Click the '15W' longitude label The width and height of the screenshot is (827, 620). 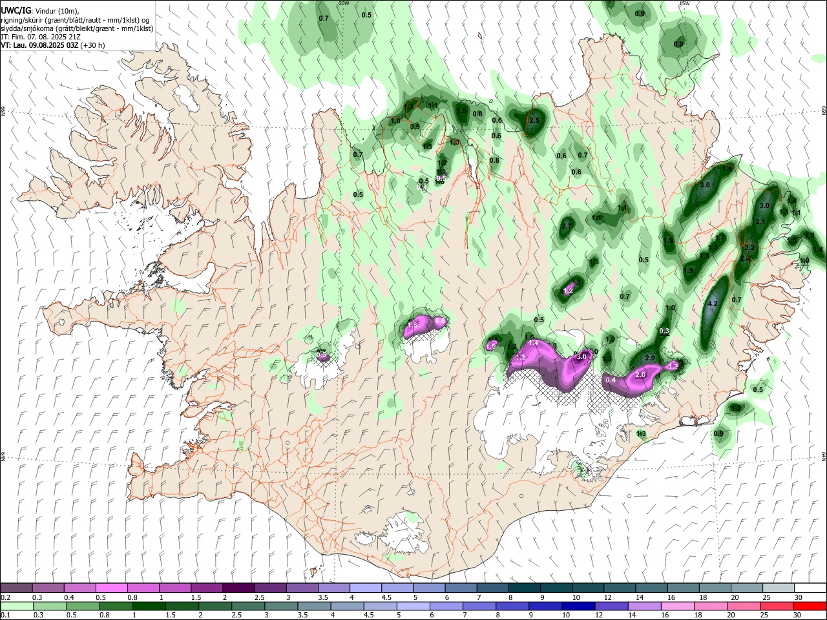pyautogui.click(x=684, y=3)
